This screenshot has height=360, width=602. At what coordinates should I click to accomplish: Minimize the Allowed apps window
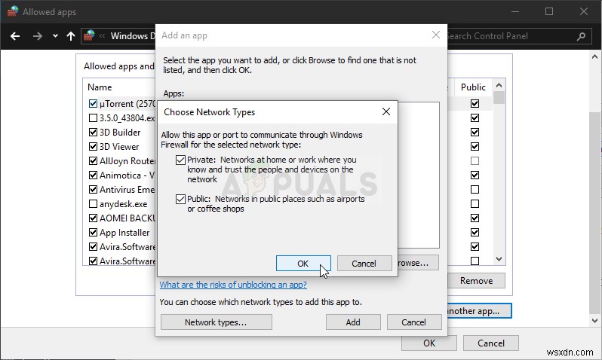pyautogui.click(x=515, y=11)
